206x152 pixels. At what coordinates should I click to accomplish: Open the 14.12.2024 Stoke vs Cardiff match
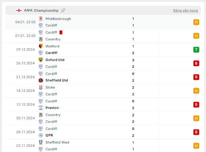103,91
